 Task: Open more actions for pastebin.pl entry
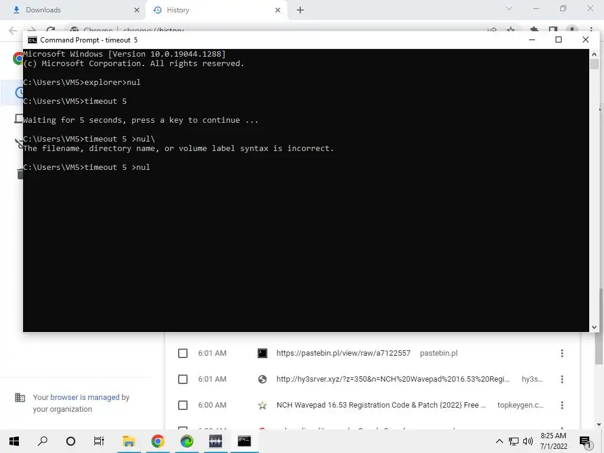point(562,353)
